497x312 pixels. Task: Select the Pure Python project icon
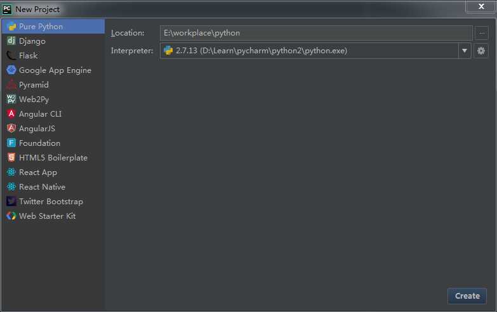tap(11, 26)
